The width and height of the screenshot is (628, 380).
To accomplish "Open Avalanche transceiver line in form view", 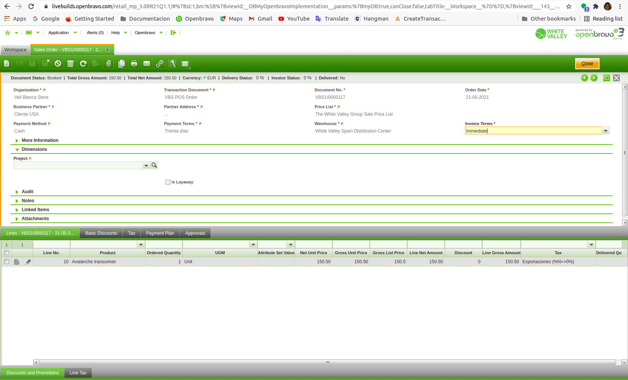I will pyautogui.click(x=16, y=262).
